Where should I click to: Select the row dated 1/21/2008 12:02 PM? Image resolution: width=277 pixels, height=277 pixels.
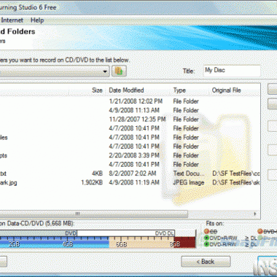[x=130, y=101]
